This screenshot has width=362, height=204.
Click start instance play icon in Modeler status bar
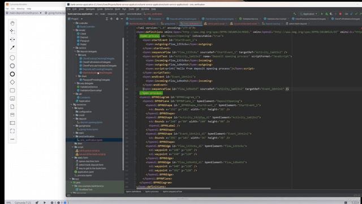(45, 202)
